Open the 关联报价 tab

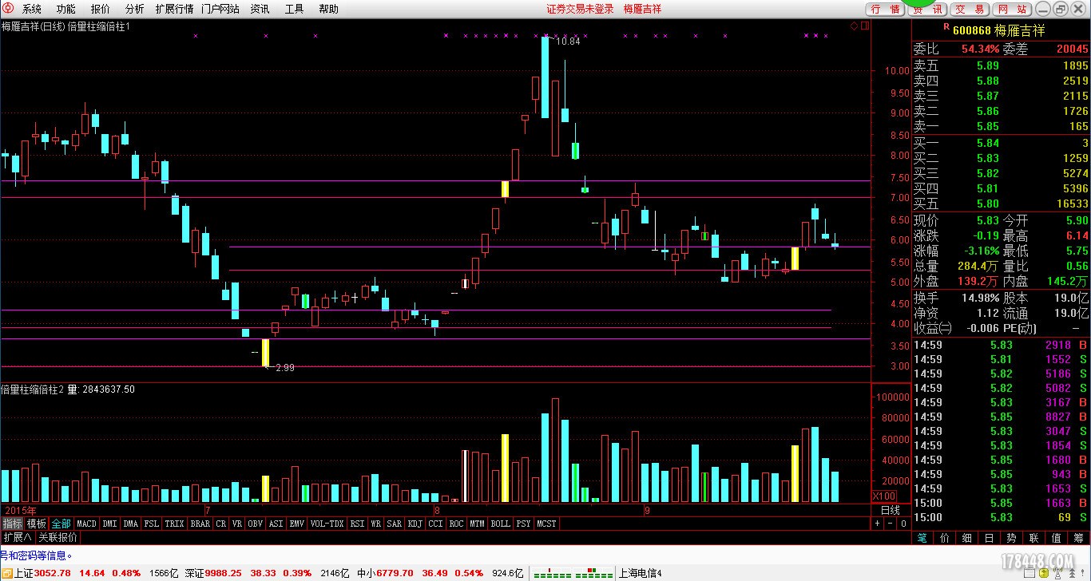tap(58, 537)
